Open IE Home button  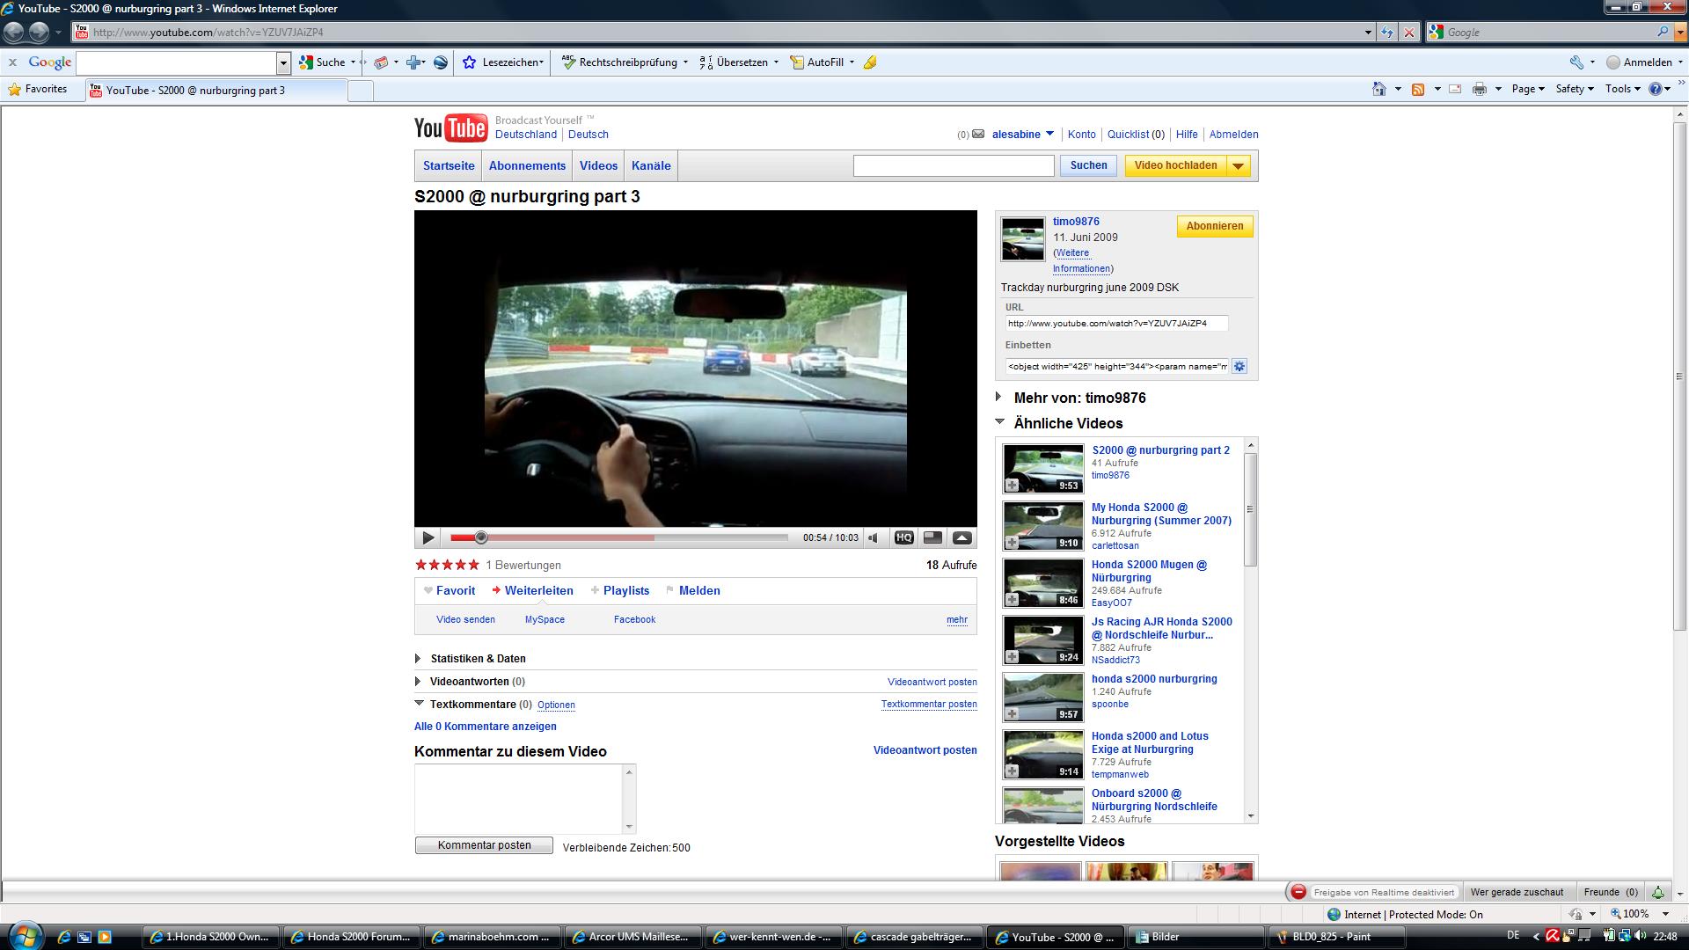[1379, 89]
